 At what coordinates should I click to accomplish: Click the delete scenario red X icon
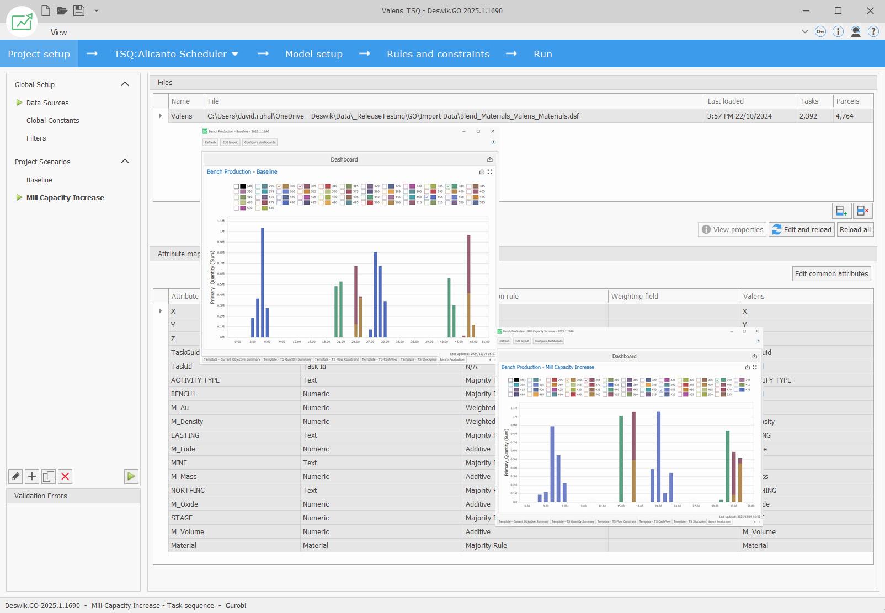click(x=65, y=476)
